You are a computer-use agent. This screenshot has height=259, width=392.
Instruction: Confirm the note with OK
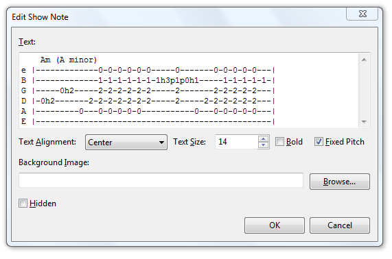pos(275,225)
